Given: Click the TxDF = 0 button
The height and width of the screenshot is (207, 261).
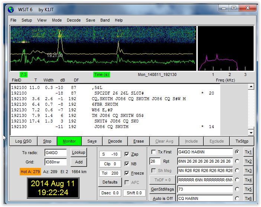Looking at the screenshot, I should click(162, 180).
